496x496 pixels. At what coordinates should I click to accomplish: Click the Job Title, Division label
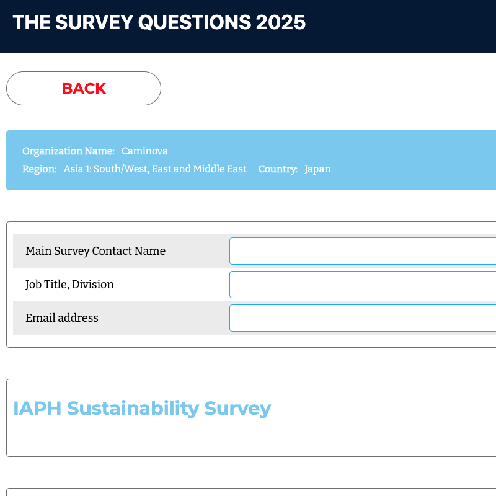tap(69, 285)
